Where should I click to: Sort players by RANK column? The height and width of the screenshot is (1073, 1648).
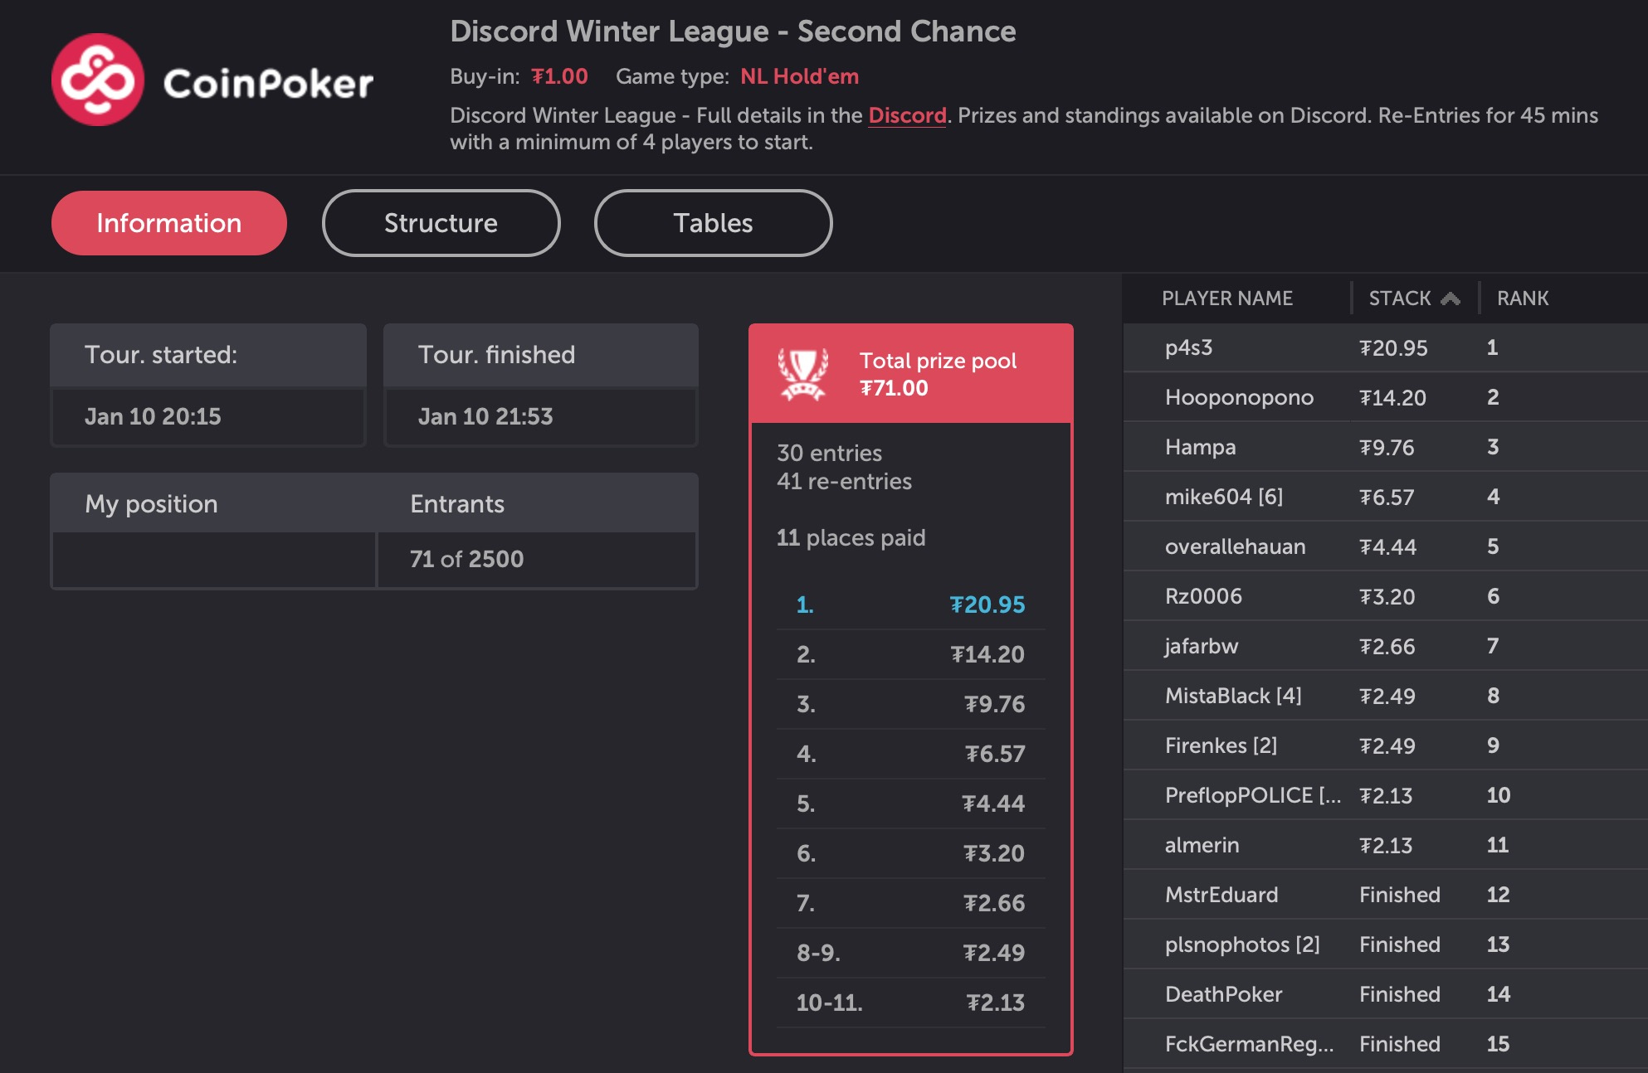1523,299
